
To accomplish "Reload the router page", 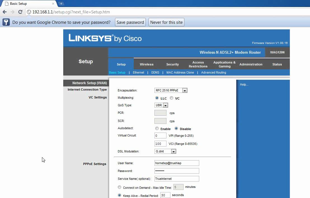I will coord(20,12).
